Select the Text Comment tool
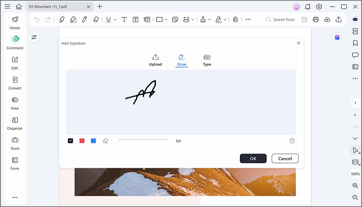 pyautogui.click(x=124, y=19)
